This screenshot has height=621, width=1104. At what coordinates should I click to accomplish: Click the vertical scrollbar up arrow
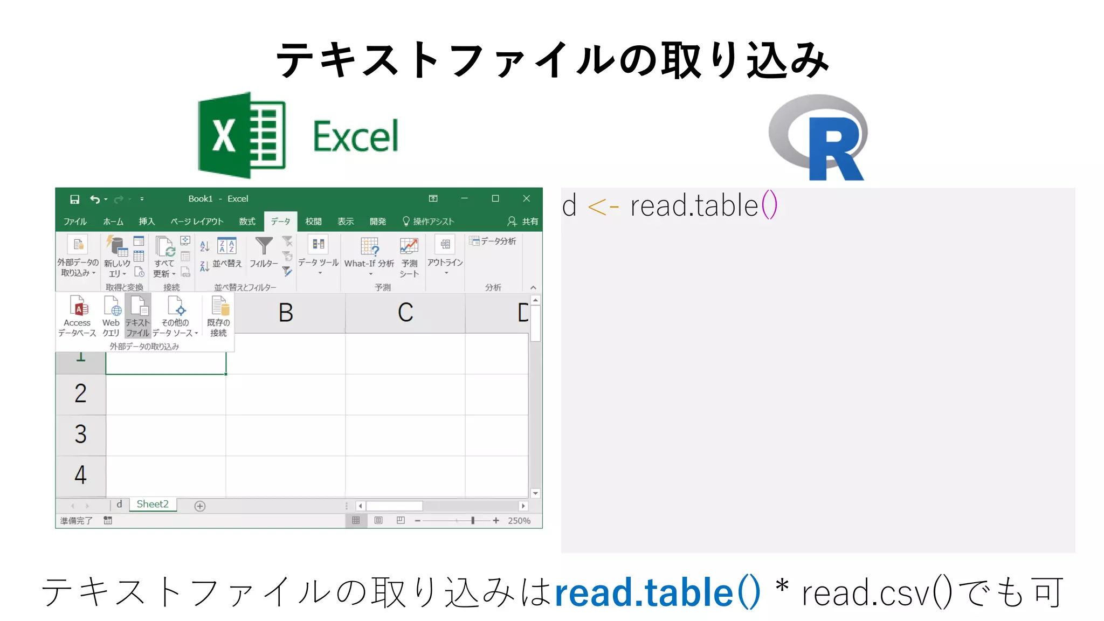click(535, 300)
